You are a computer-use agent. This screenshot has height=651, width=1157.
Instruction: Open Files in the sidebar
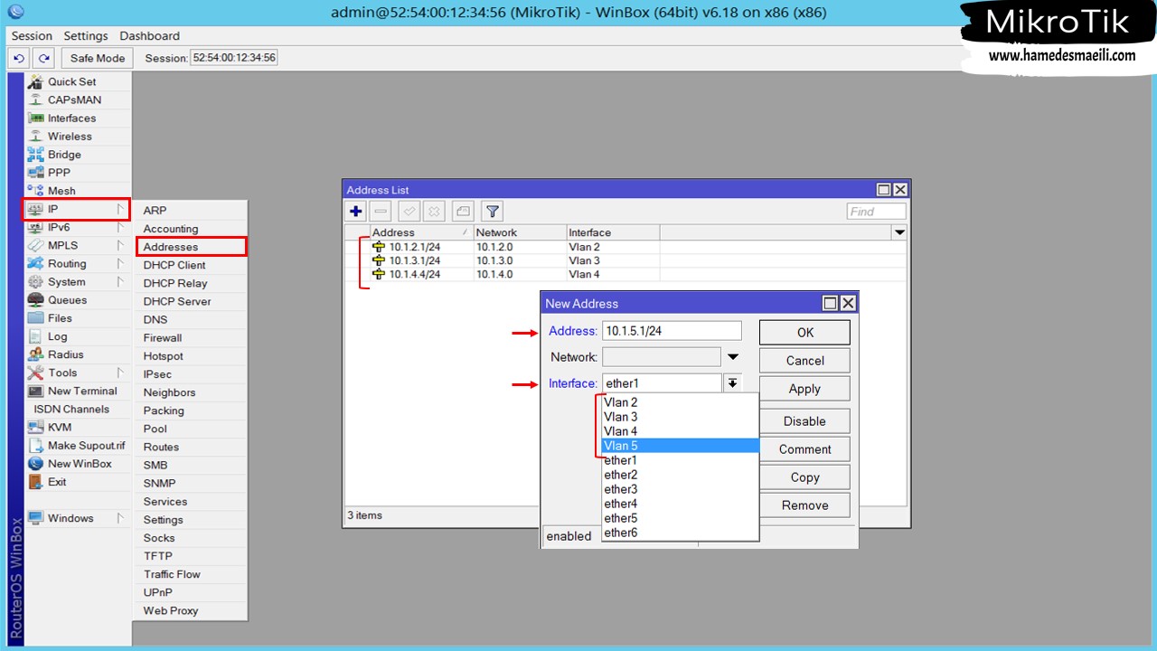(60, 318)
